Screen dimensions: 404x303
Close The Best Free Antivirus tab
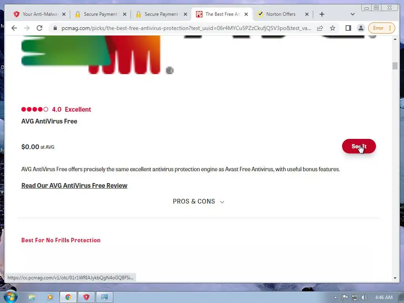[246, 15]
